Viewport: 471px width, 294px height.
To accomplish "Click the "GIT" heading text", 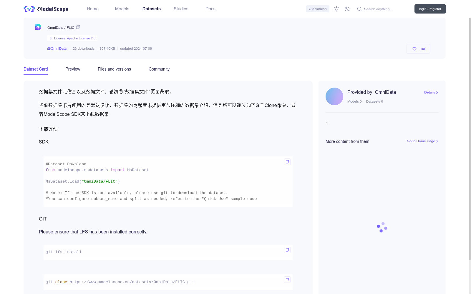I will click(43, 219).
